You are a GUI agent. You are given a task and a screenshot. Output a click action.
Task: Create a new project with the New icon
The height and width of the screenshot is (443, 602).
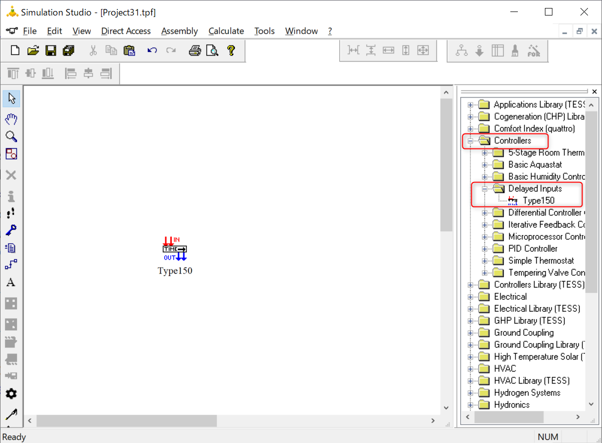pos(16,50)
